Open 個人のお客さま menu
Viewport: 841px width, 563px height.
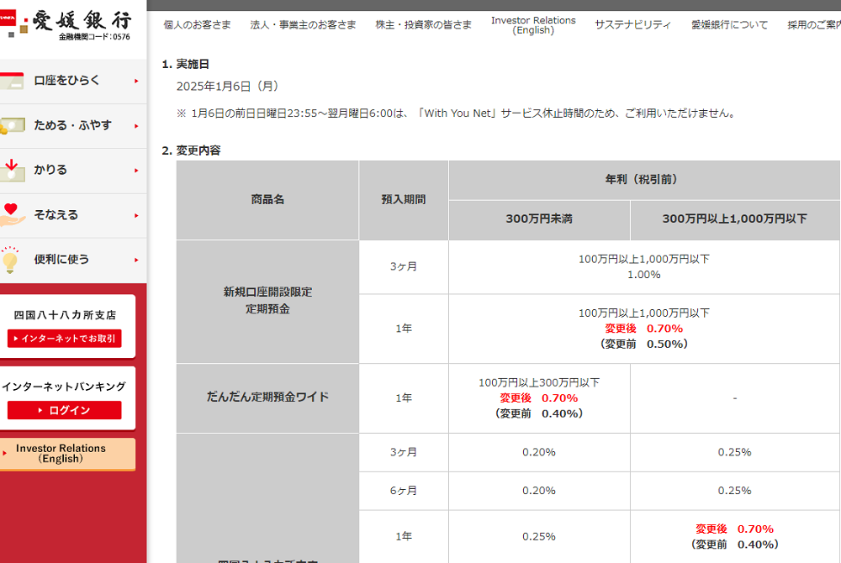click(x=197, y=24)
